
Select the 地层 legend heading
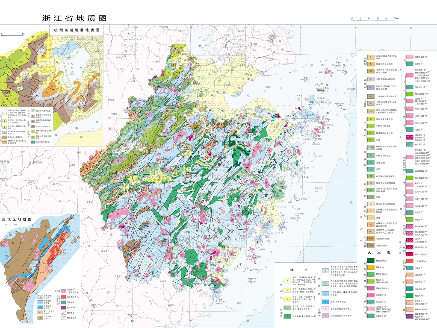(x=299, y=270)
